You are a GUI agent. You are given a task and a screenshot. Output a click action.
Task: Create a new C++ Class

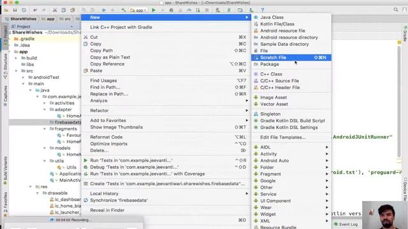coord(291,74)
